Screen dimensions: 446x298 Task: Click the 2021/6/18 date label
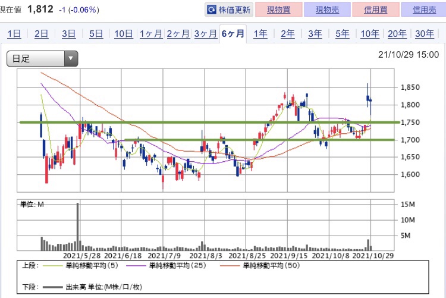(123, 256)
